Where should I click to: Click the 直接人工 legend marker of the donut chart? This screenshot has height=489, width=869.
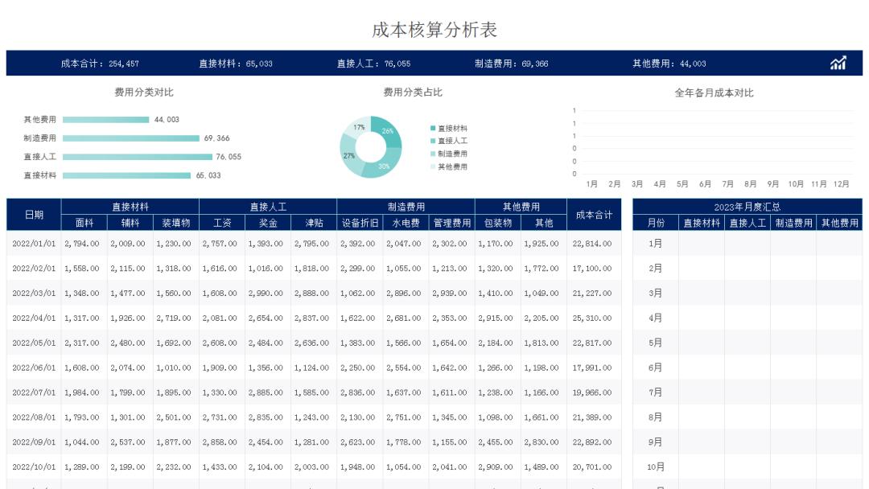(431, 141)
